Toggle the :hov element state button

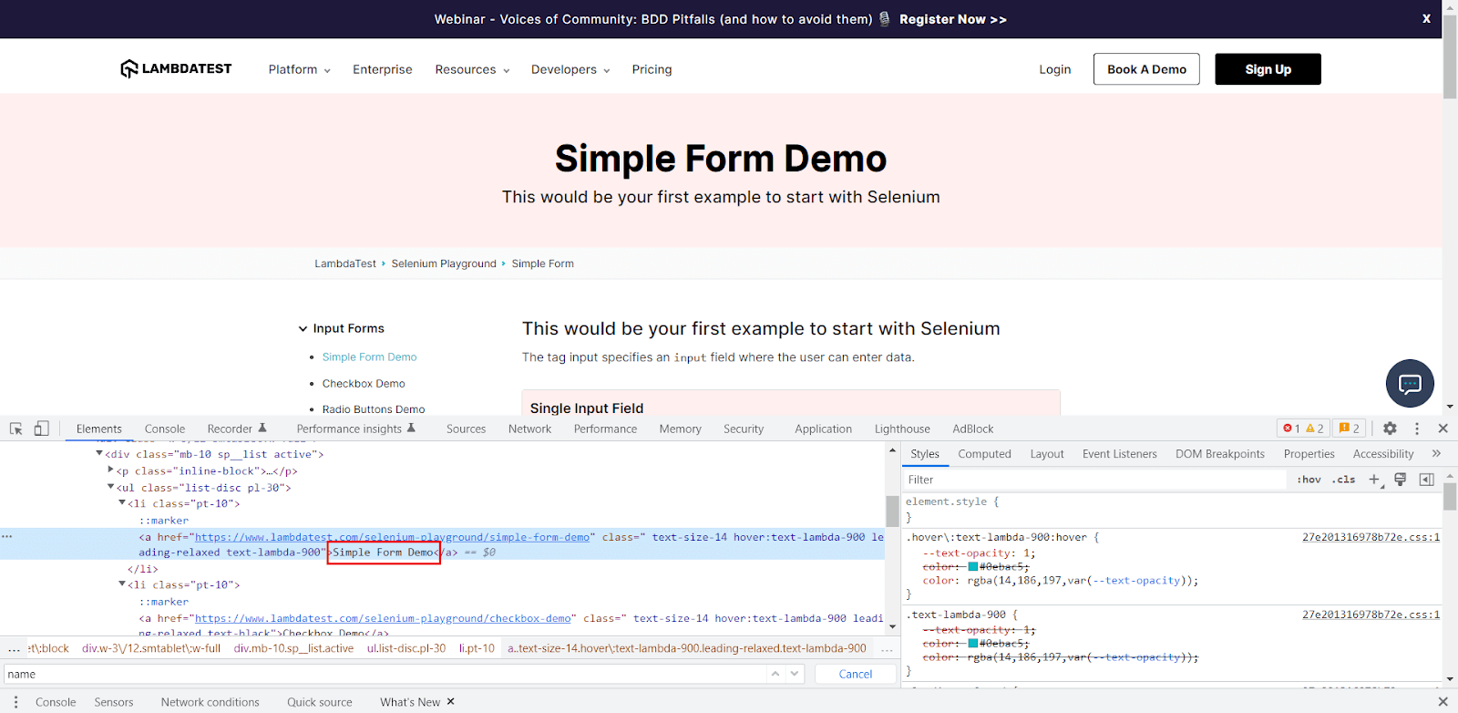tap(1309, 480)
